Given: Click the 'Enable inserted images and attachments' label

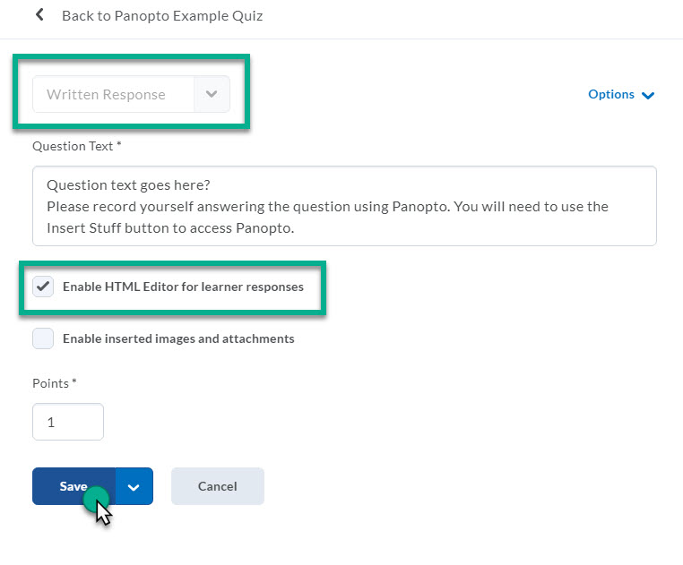Looking at the screenshot, I should 178,339.
